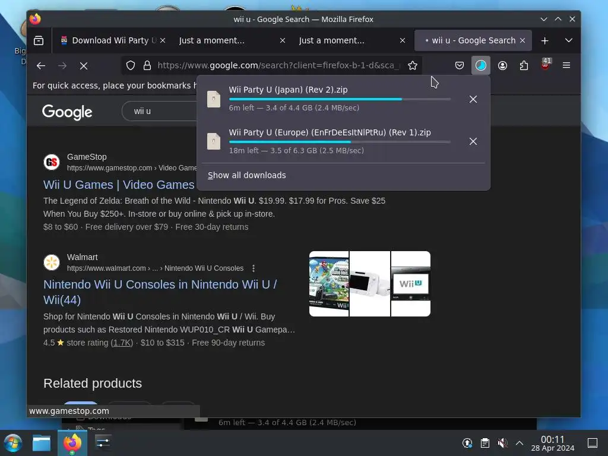This screenshot has width=608, height=456.
Task: Click the forward navigation arrow
Action: pyautogui.click(x=62, y=65)
